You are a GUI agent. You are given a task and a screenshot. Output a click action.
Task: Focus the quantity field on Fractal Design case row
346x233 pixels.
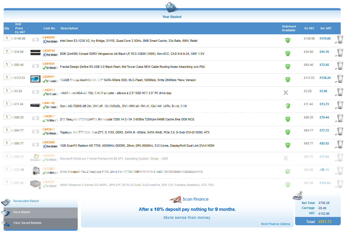(x=7, y=64)
